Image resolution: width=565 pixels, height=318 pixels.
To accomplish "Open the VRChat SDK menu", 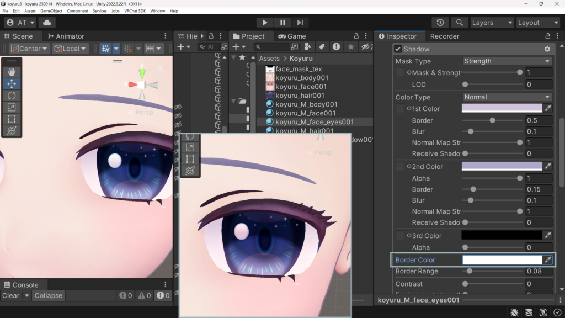I will click(135, 11).
